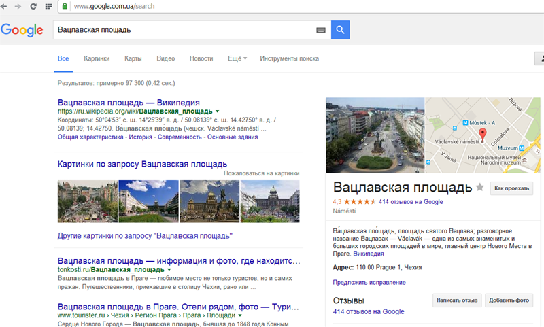Open 414 отзывов на Google under Отзывы
Screen dimensions: 544x327
[369, 311]
